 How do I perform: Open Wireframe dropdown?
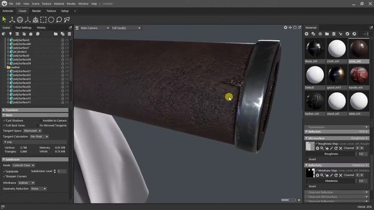point(26,183)
